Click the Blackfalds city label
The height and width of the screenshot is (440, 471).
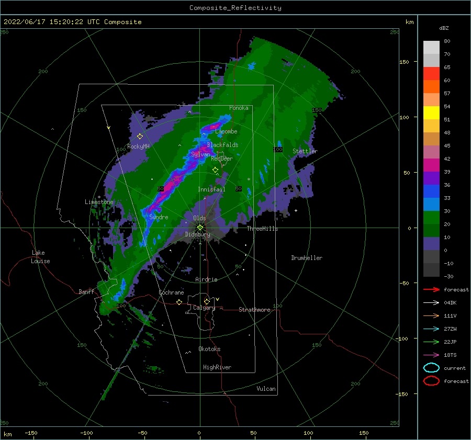click(222, 145)
